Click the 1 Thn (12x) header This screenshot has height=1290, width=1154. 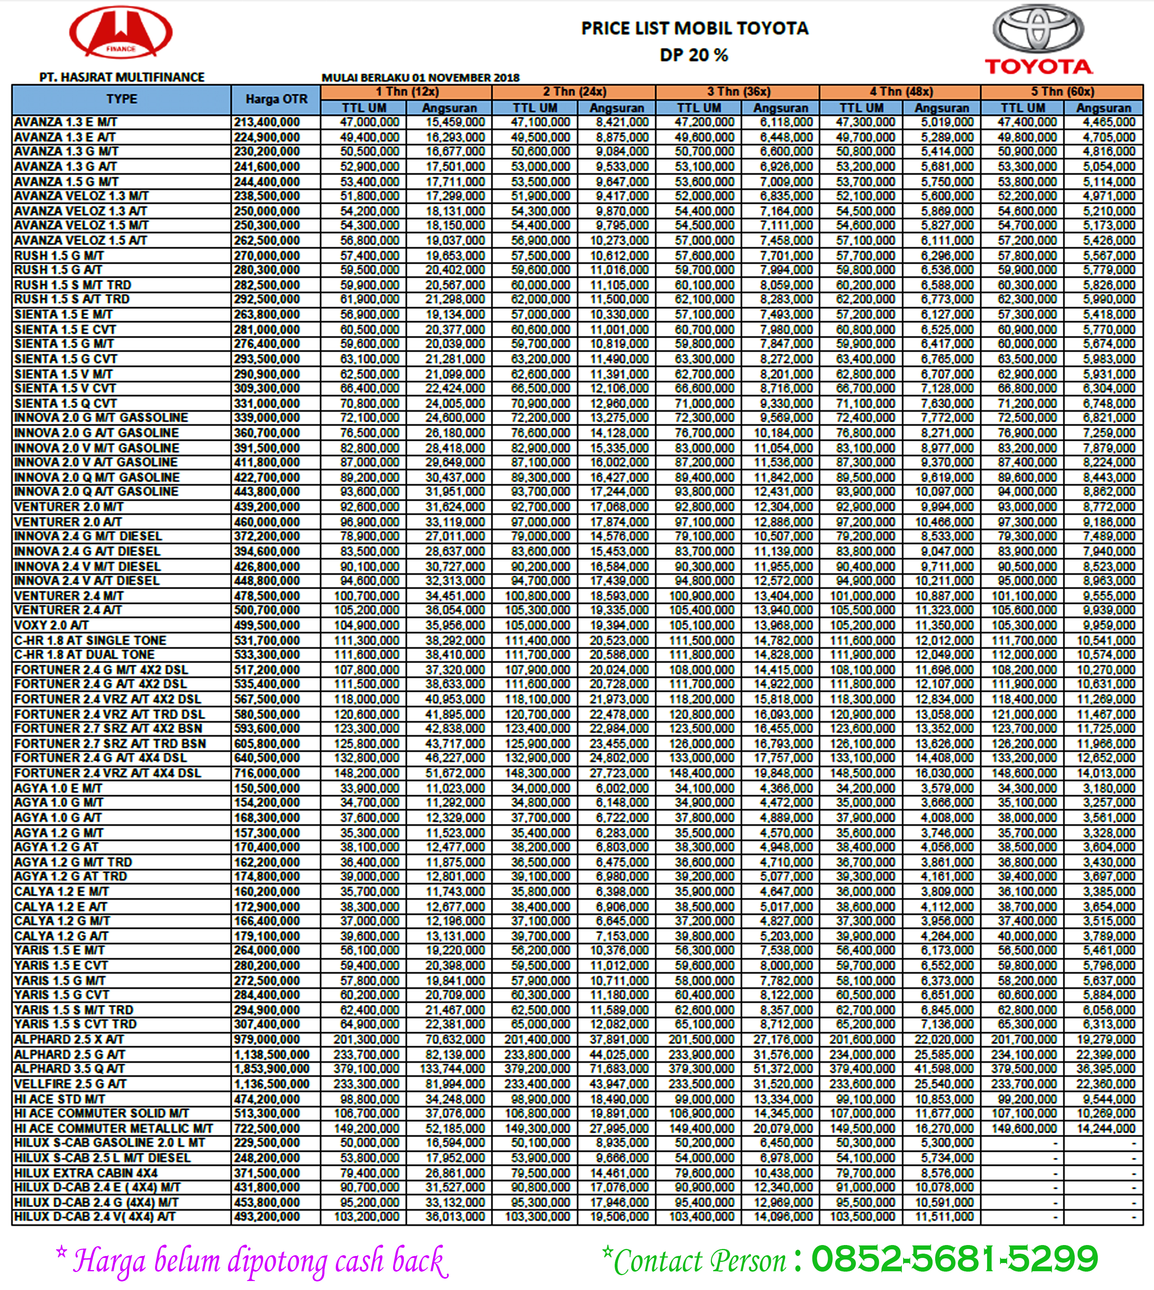click(x=406, y=91)
